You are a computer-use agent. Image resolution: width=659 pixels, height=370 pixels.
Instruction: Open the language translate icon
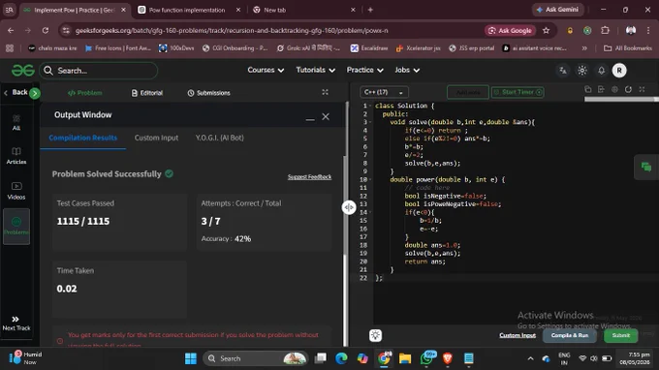tap(563, 71)
